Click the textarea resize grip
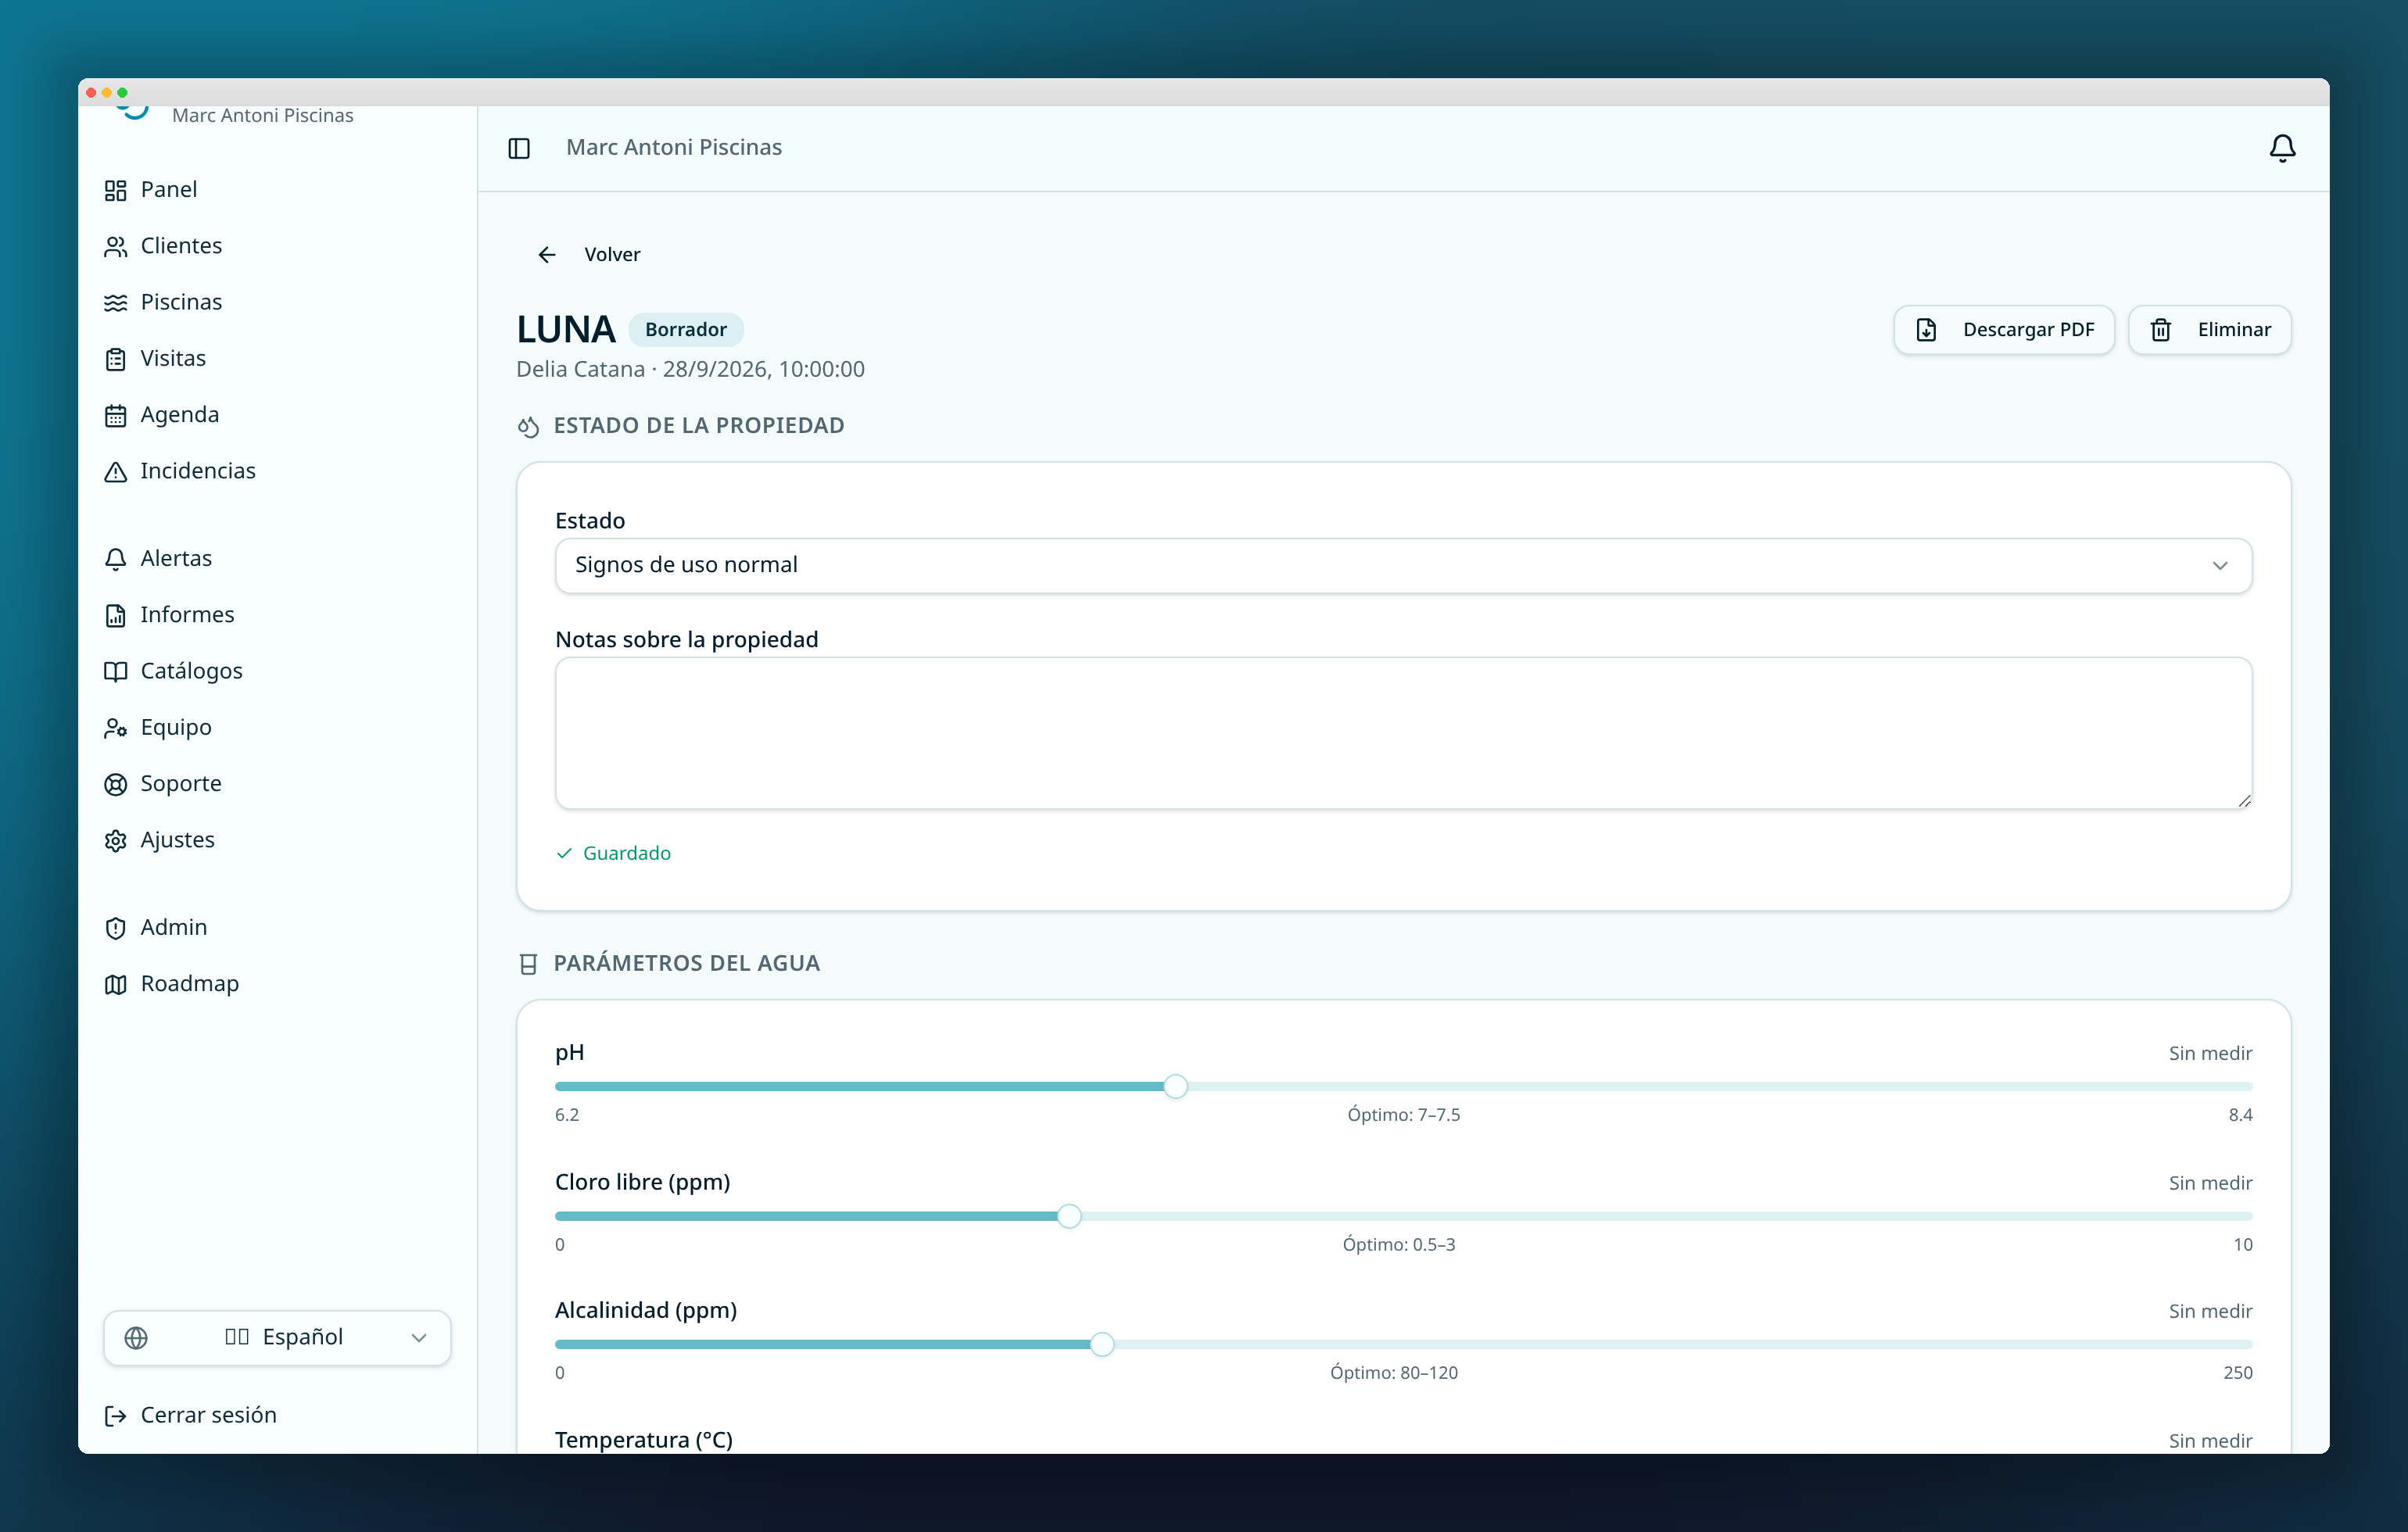Viewport: 2408px width, 1532px height. point(2244,800)
